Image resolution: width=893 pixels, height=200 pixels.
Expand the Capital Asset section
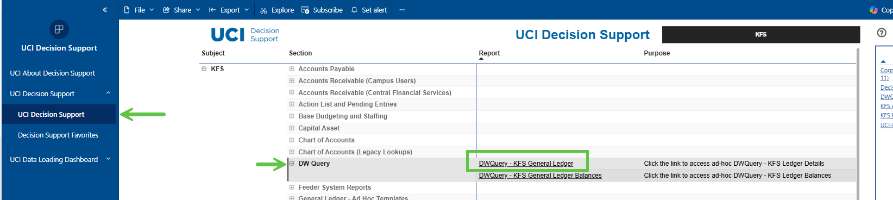point(292,128)
